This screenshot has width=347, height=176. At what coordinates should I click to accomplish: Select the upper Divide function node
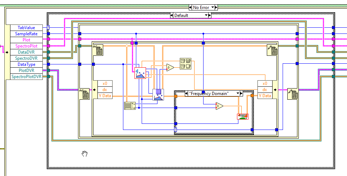(170, 68)
